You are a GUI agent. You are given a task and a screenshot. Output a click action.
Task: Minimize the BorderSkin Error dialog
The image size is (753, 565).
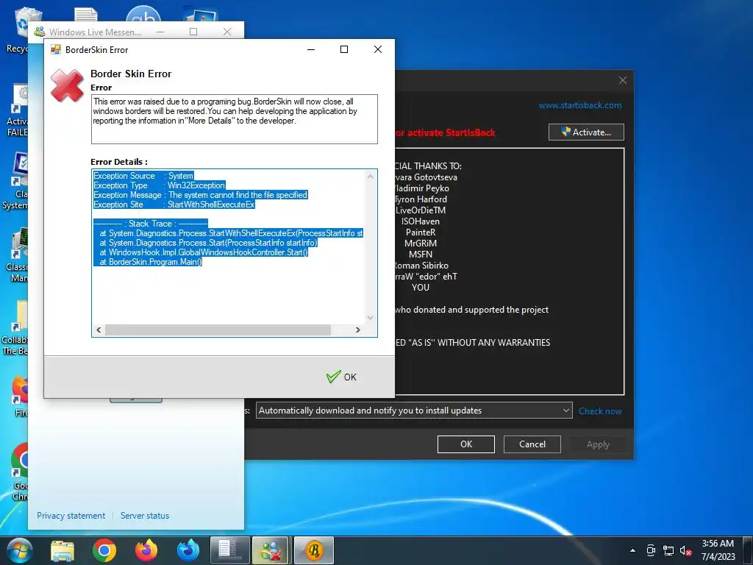coord(311,49)
